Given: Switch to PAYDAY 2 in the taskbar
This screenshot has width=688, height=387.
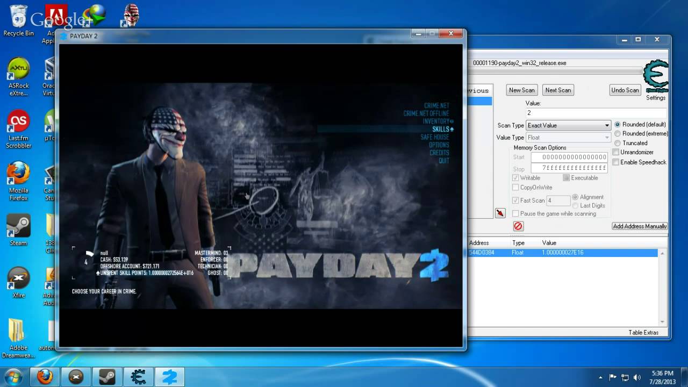Looking at the screenshot, I should click(x=169, y=377).
